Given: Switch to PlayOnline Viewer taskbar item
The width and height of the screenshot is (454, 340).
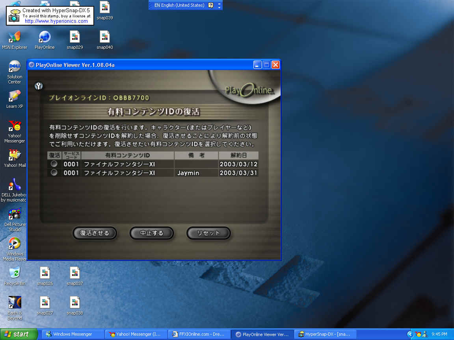Looking at the screenshot, I should 262,334.
